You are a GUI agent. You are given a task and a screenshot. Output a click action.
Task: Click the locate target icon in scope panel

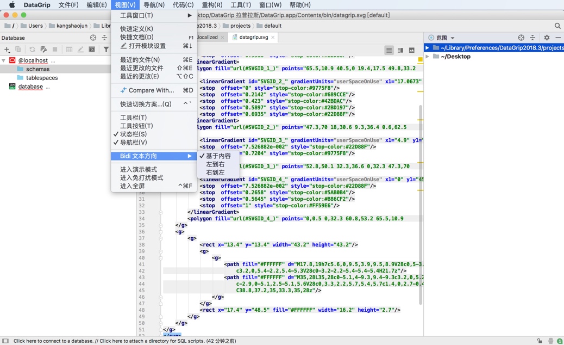pos(521,38)
